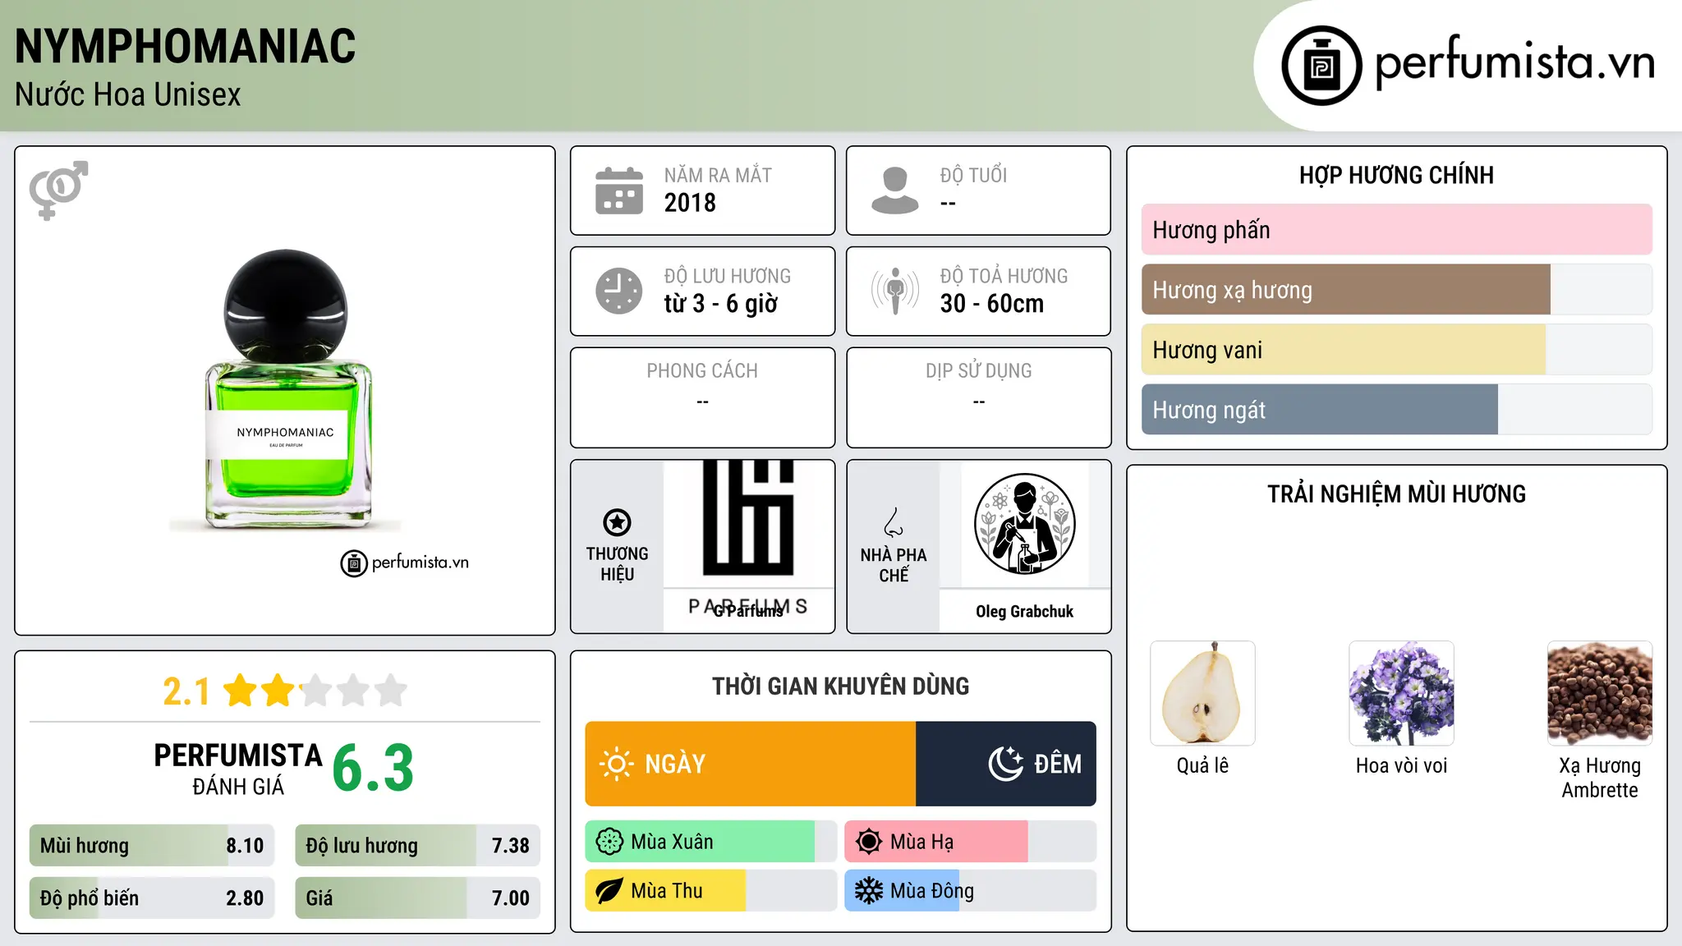Click the sillage value 30 - 60cm
This screenshot has height=946, width=1682.
coord(992,304)
